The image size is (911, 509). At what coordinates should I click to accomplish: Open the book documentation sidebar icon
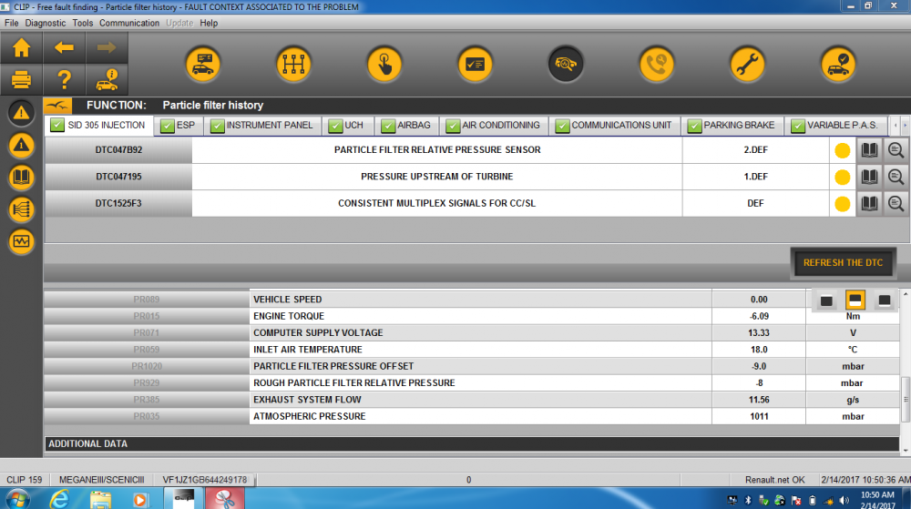pyautogui.click(x=22, y=177)
